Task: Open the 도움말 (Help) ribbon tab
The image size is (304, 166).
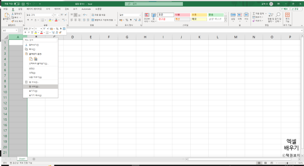Action: (x=98, y=9)
